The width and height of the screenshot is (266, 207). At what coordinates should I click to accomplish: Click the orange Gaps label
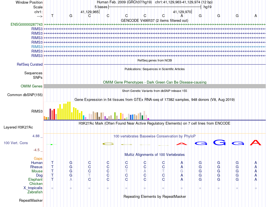(x=38, y=158)
